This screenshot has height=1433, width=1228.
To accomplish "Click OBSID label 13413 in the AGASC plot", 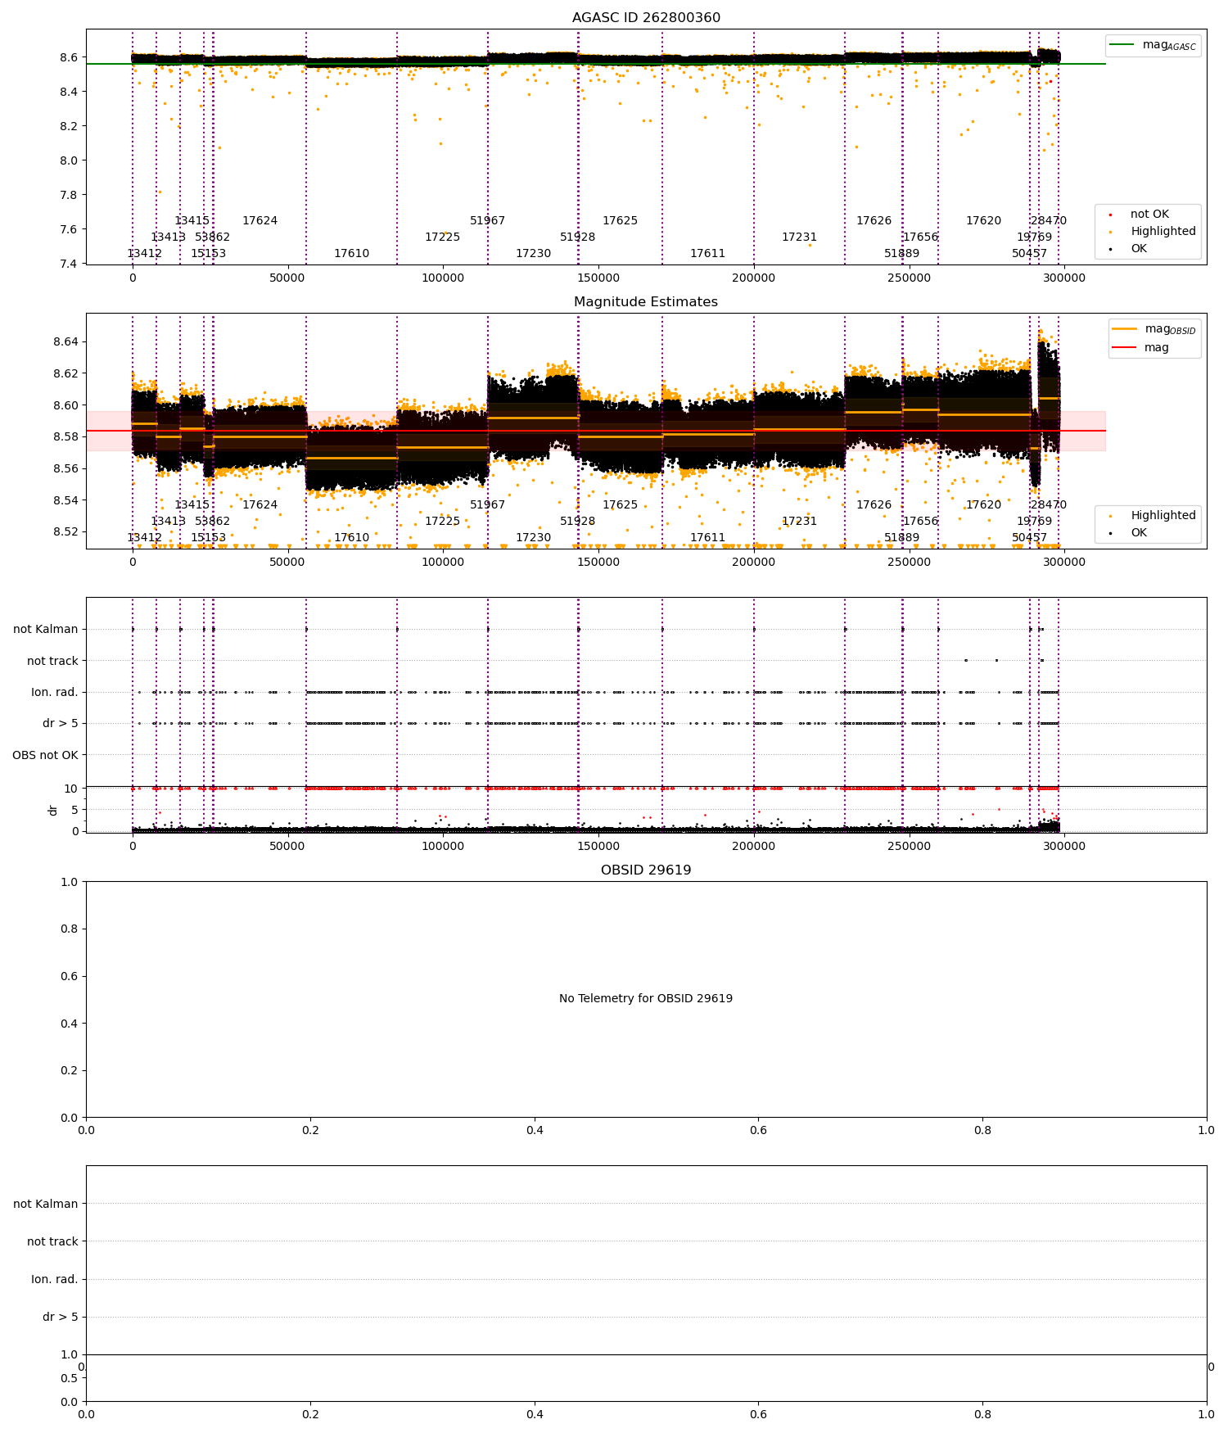I will click(168, 237).
